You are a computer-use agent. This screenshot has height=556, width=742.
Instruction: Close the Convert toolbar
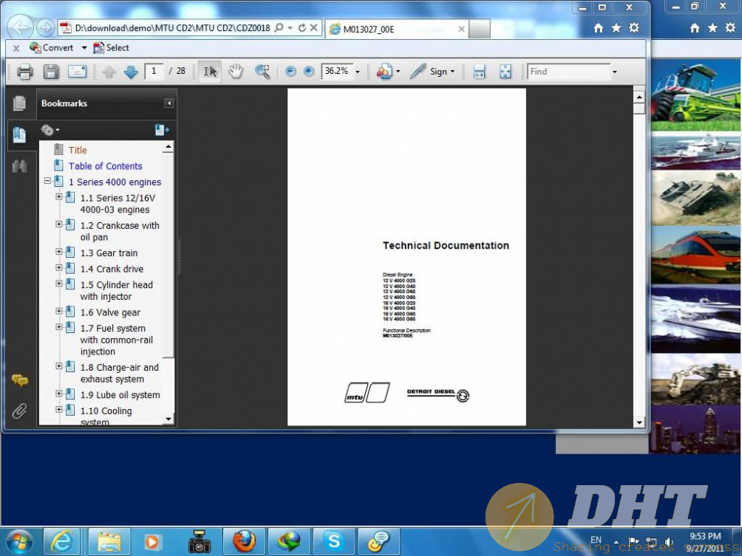16,48
